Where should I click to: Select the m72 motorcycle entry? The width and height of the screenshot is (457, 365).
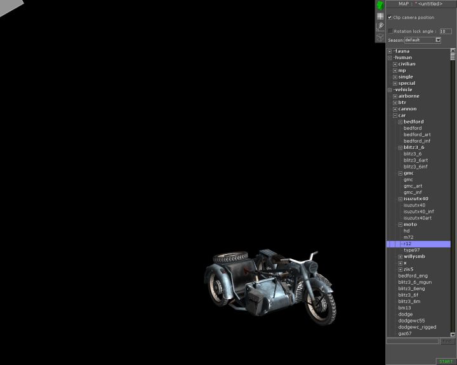point(408,237)
